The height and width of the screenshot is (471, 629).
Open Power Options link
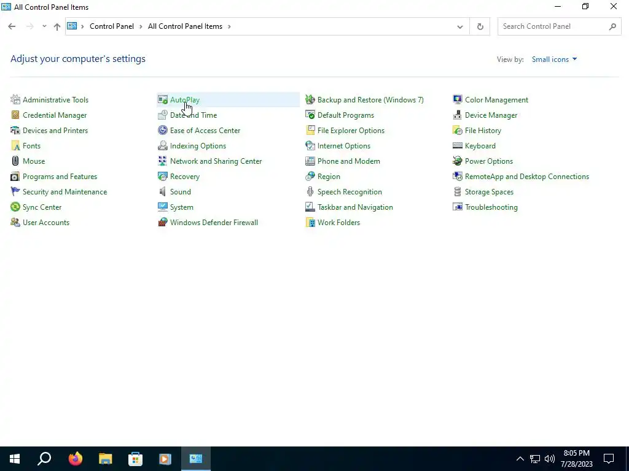coord(488,161)
